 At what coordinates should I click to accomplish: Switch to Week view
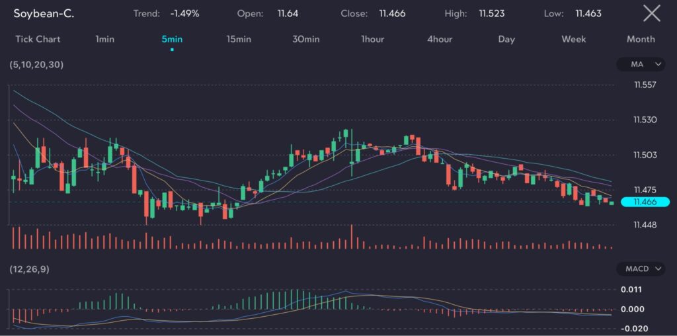574,39
